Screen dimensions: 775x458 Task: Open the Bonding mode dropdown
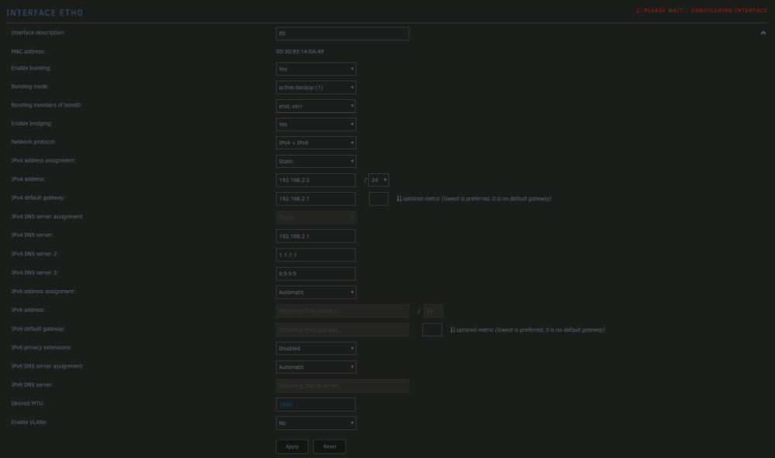[x=315, y=87]
